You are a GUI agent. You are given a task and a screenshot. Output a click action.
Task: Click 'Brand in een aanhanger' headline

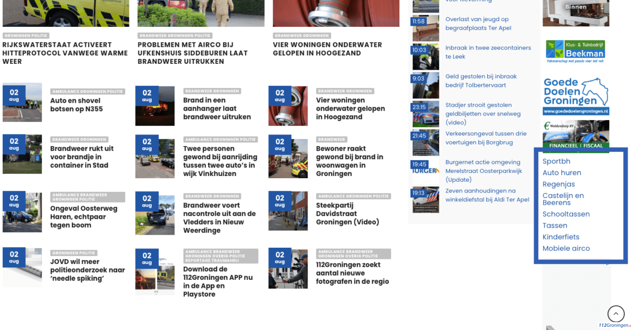tap(217, 109)
